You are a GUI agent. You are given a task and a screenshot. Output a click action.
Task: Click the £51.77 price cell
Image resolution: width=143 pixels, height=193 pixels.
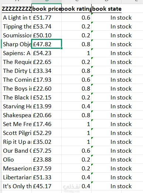click(x=47, y=17)
